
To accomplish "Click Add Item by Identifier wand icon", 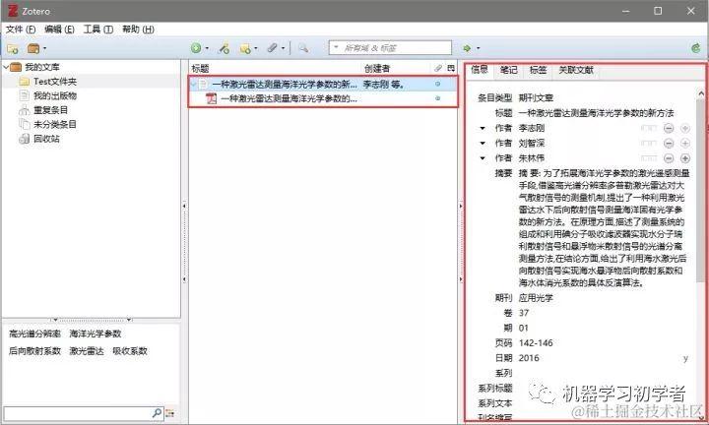I will 224,48.
